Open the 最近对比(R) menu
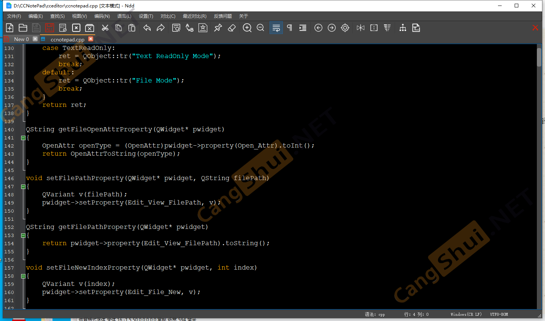Screen dimensions: 545x321 click(194, 16)
